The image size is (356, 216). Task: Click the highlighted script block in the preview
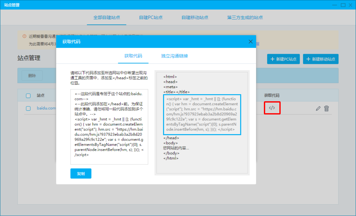tap(202, 114)
